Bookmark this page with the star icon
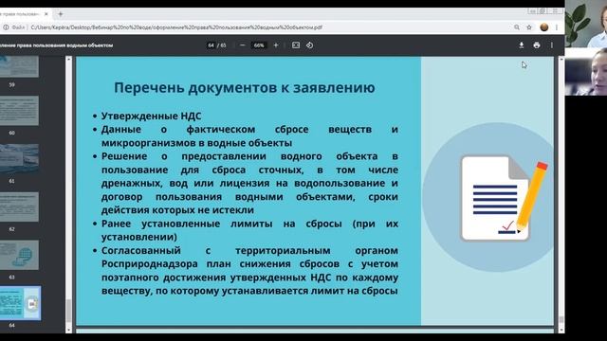Screen dimensions: 607x341 (x=529, y=27)
